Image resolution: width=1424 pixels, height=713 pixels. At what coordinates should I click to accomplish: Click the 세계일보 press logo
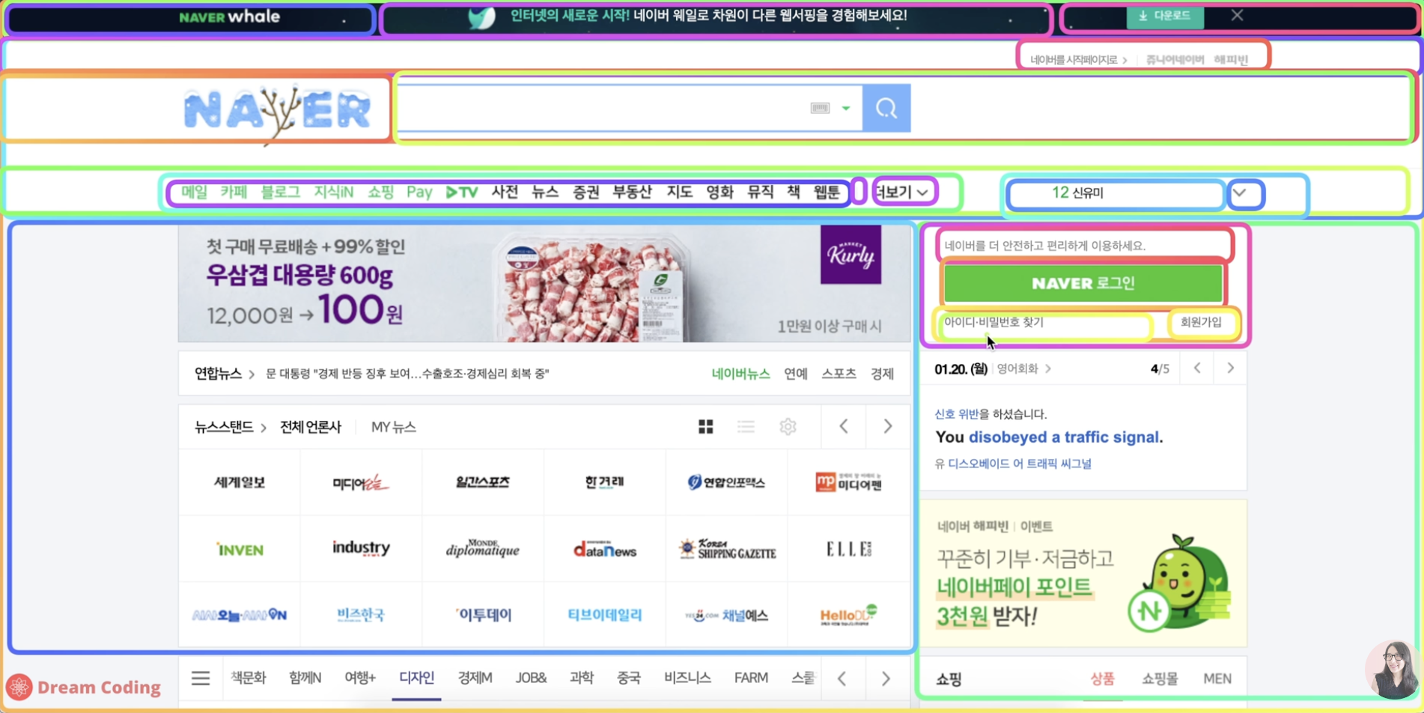[x=240, y=482]
